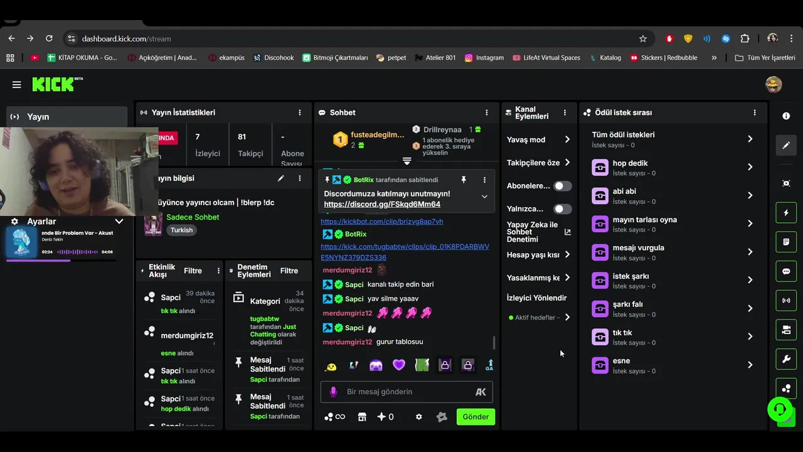This screenshot has height=452, width=803.
Task: Click the Turkish language tag
Action: click(182, 230)
